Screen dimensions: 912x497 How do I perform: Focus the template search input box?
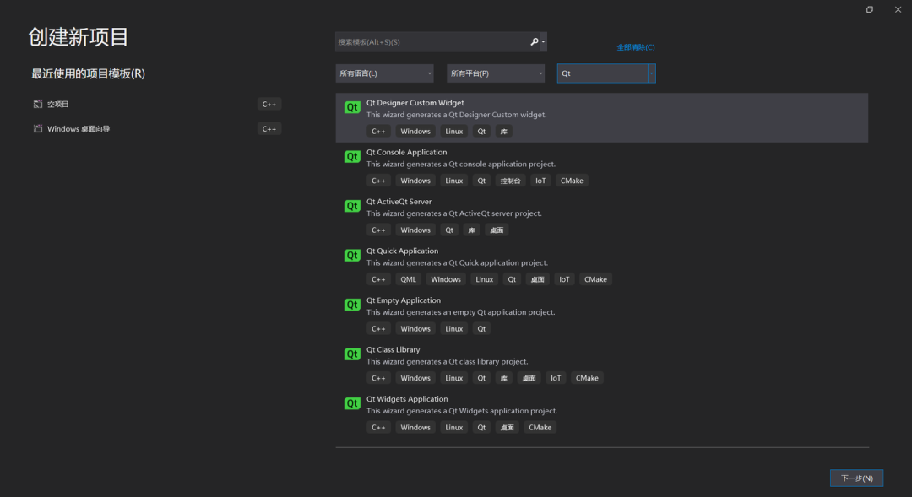coord(431,41)
